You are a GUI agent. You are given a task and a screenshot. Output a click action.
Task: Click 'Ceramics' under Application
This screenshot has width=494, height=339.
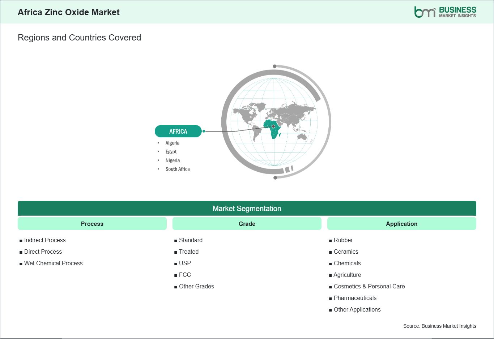(346, 252)
